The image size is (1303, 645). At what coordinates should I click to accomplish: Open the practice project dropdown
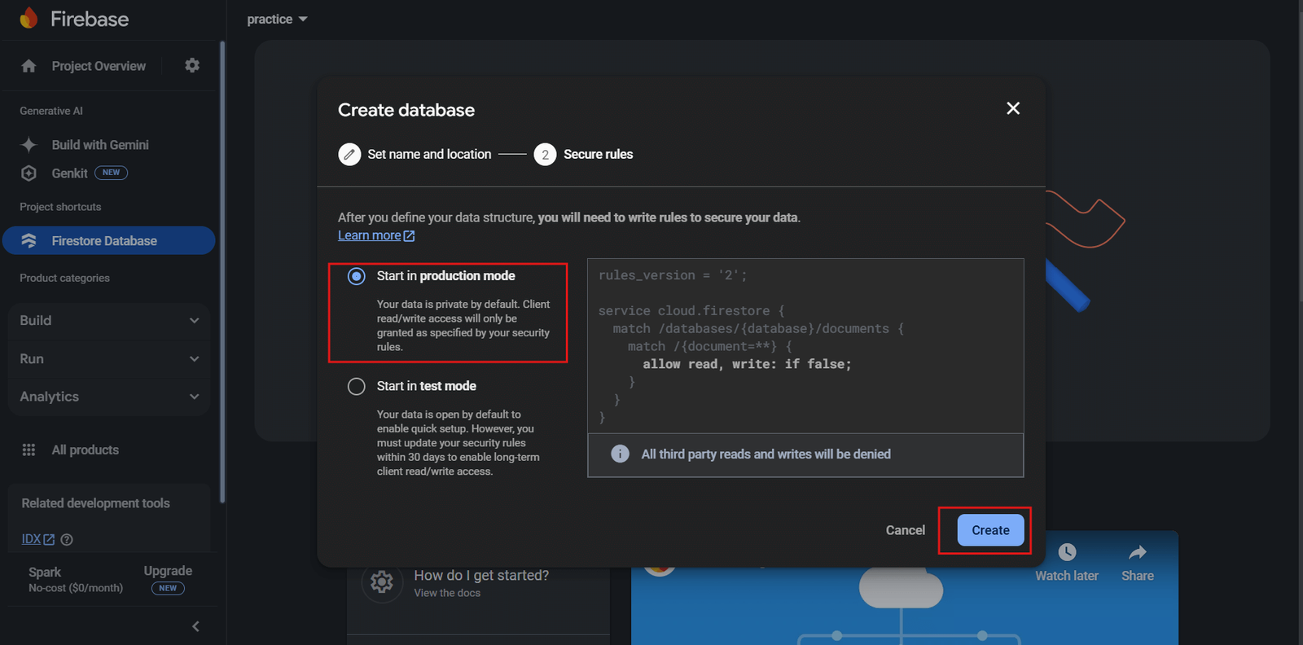click(277, 20)
